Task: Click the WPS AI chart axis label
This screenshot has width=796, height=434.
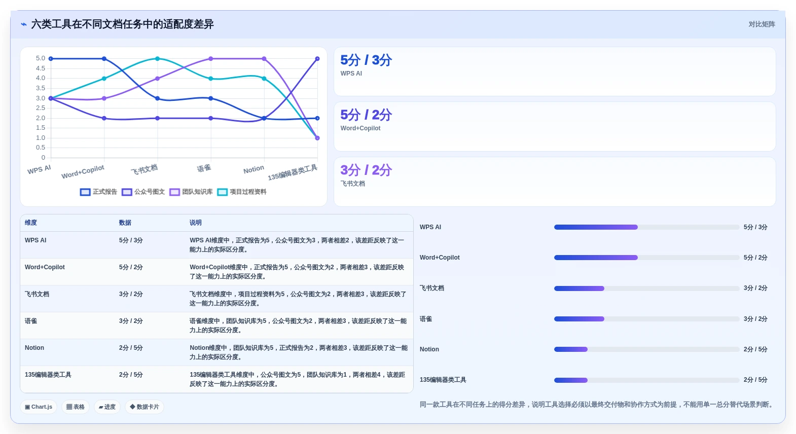Action: tap(39, 169)
